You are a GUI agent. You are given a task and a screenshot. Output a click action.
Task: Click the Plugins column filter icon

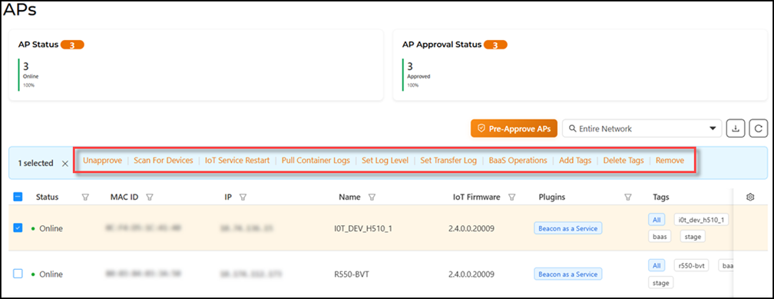pyautogui.click(x=628, y=198)
